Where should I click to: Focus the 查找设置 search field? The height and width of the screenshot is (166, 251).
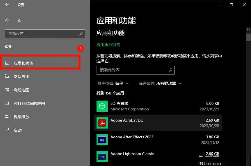click(x=45, y=34)
